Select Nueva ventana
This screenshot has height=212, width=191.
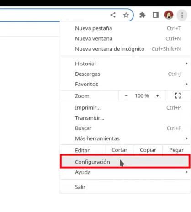[125, 39]
